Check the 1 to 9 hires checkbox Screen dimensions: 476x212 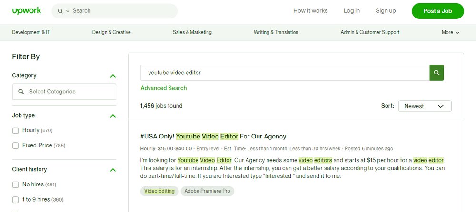[x=16, y=200]
